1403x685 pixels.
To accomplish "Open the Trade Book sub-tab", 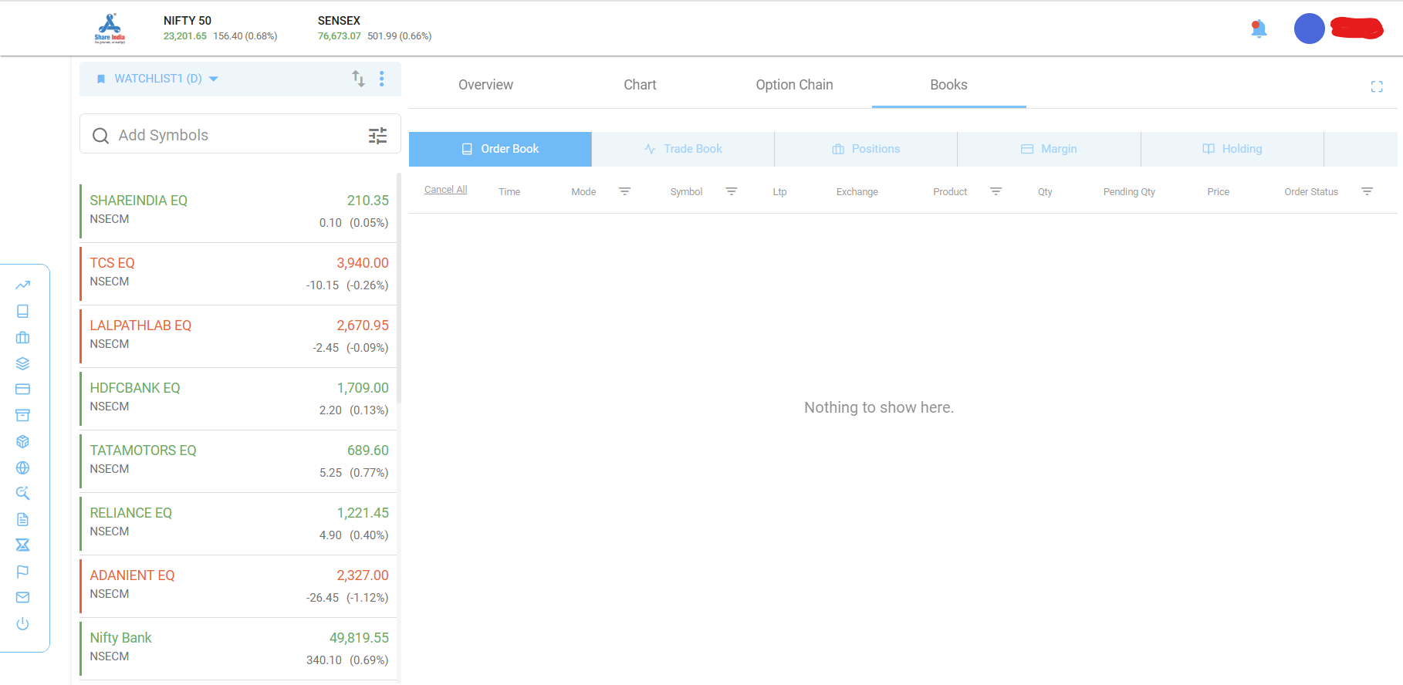I will click(683, 149).
